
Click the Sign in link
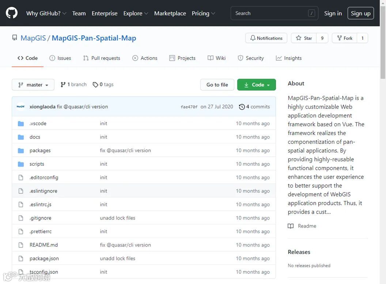tap(333, 13)
